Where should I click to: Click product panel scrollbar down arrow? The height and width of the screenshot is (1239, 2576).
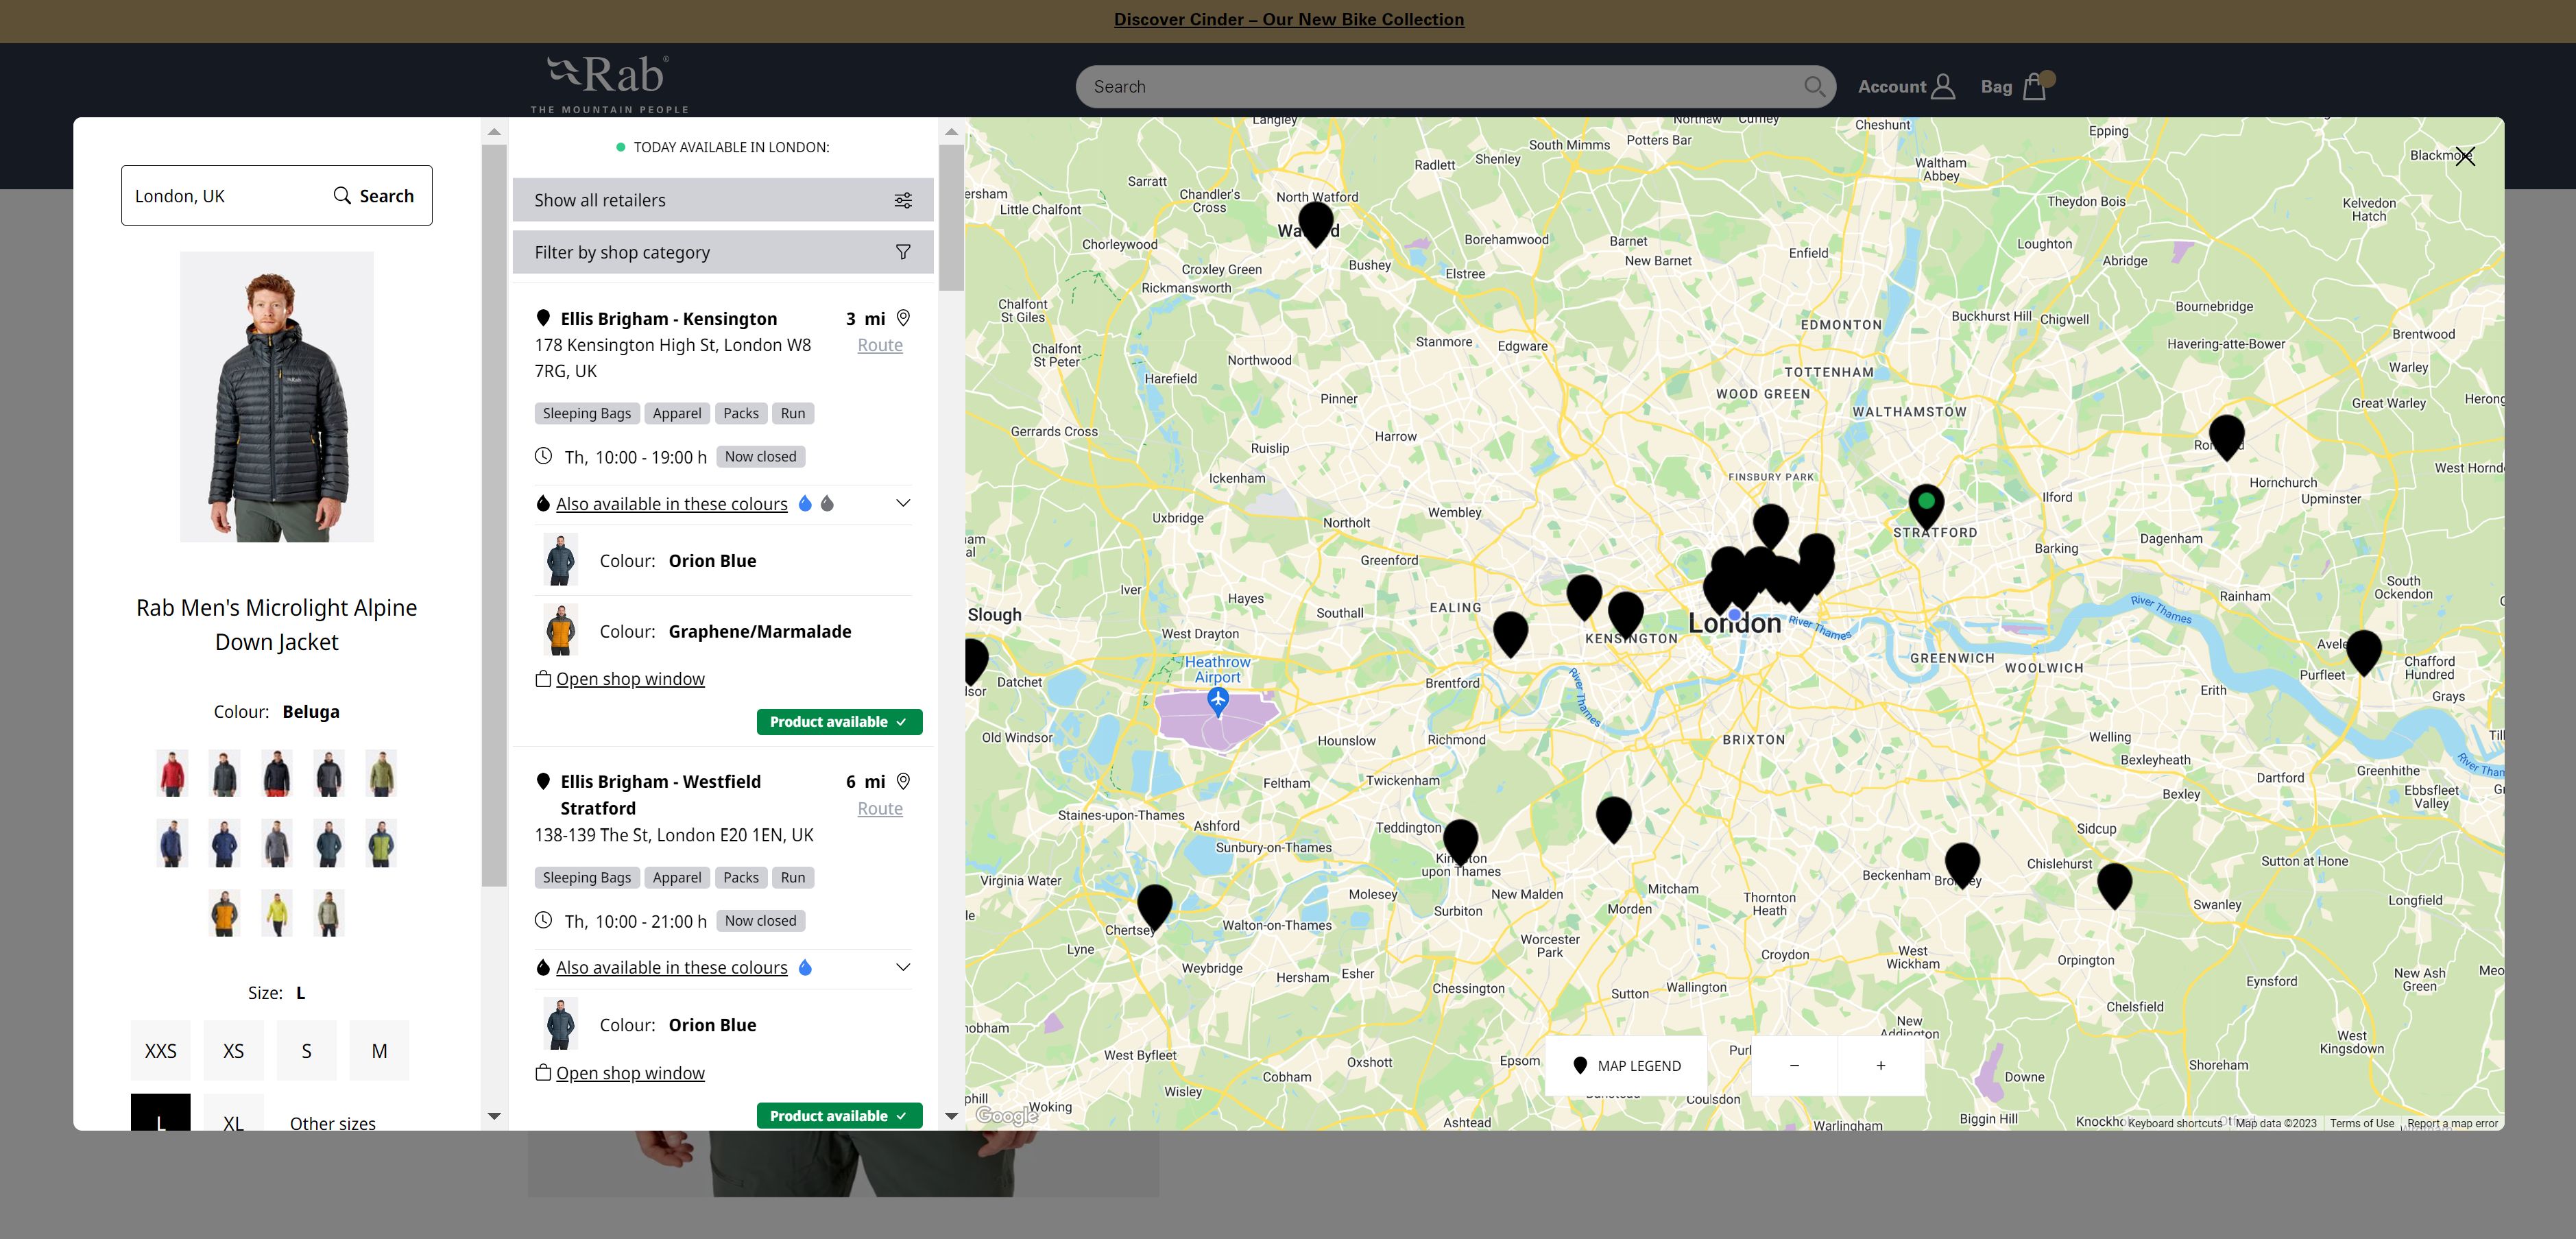click(494, 1116)
